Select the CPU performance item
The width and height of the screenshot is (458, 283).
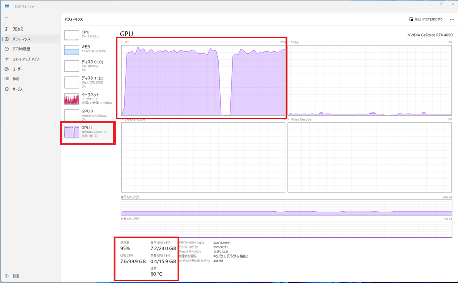click(88, 34)
